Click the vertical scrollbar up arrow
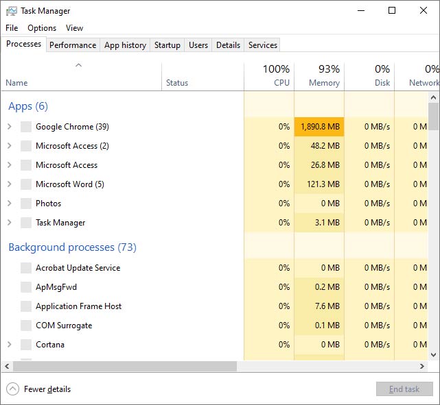The height and width of the screenshot is (405, 440). tap(434, 97)
